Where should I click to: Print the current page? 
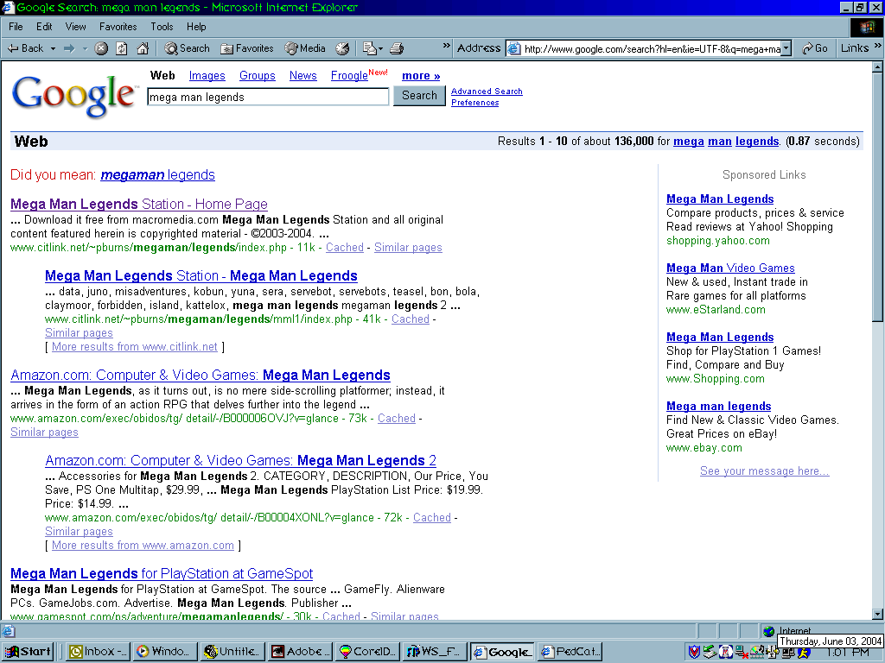pos(397,48)
